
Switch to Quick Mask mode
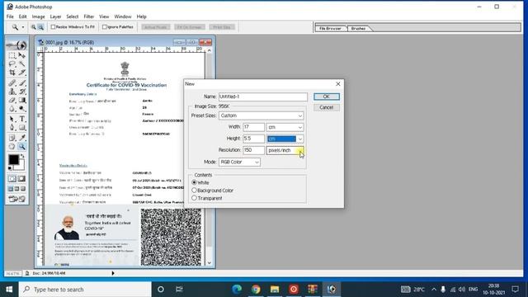point(22,179)
